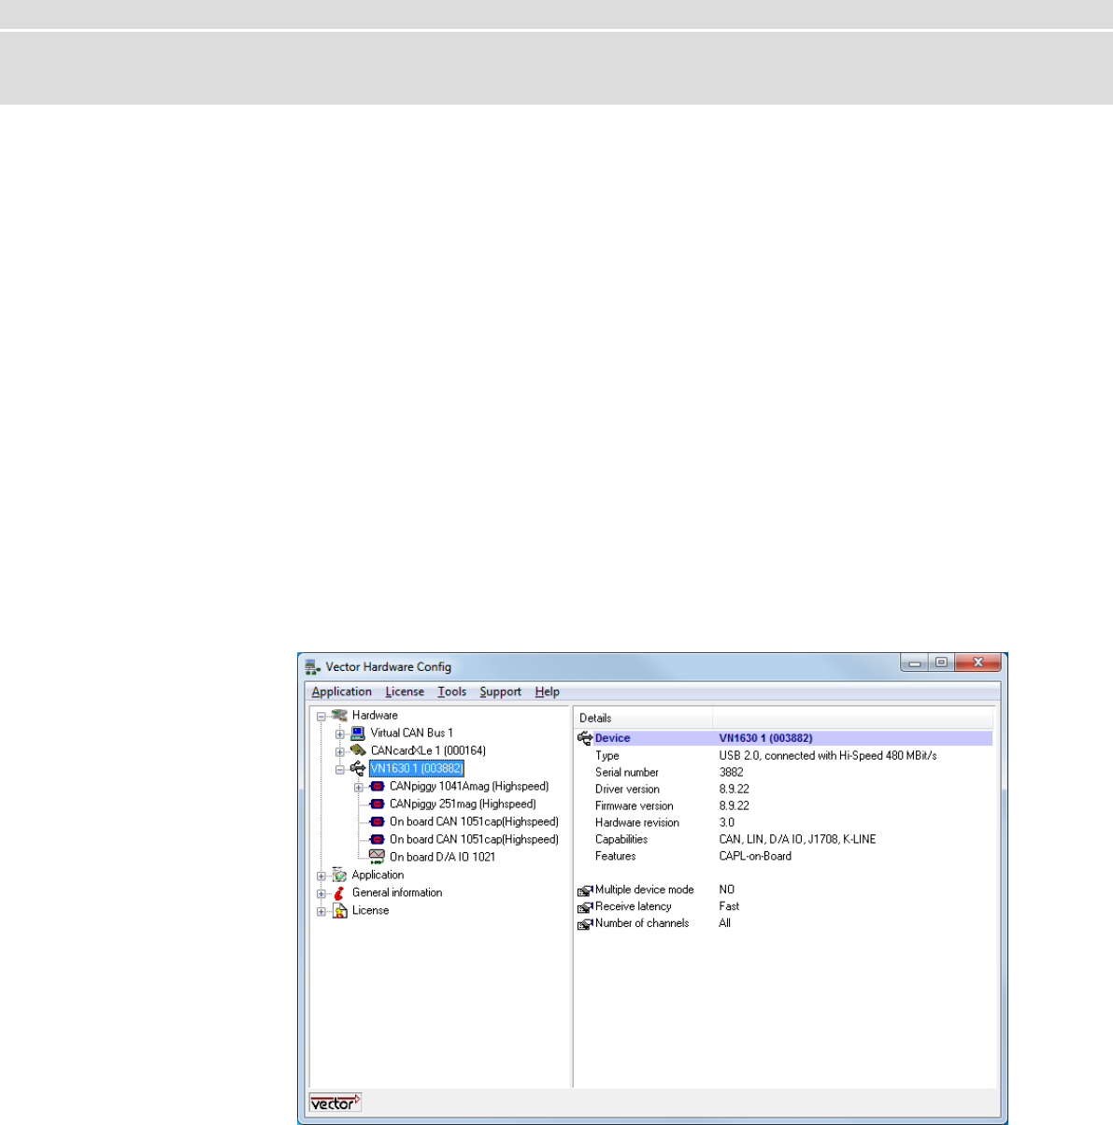
Task: Select the License label in the tree
Action: (370, 911)
